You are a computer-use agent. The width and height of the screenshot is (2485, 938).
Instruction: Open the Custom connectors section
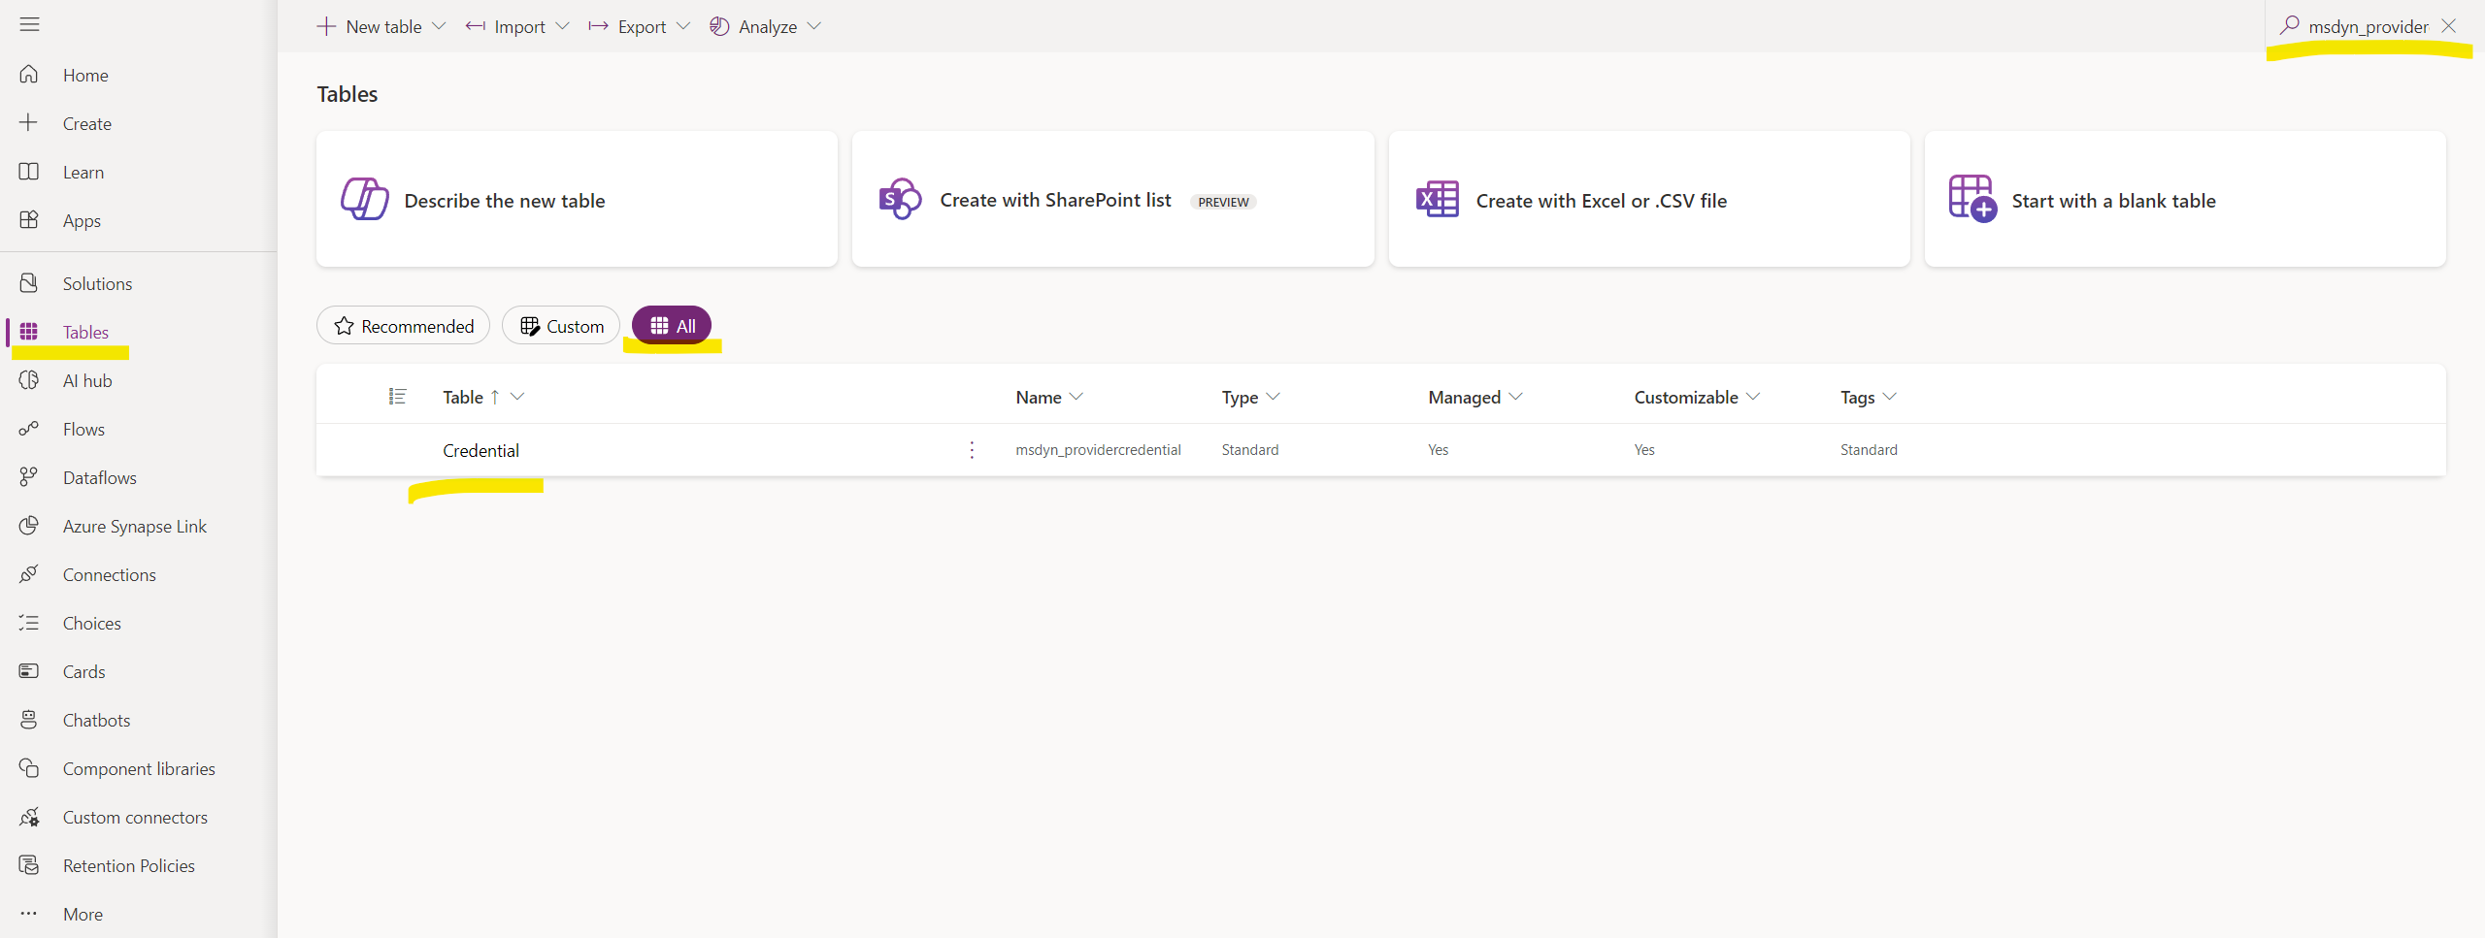coord(134,816)
